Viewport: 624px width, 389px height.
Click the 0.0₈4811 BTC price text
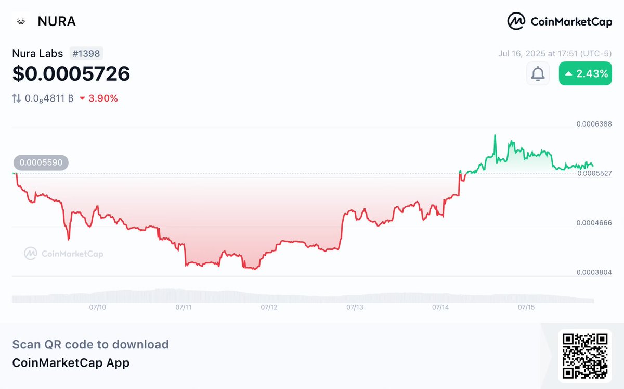coord(49,98)
